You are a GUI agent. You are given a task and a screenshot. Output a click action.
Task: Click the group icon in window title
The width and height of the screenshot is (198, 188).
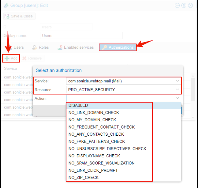pyautogui.click(x=6, y=6)
